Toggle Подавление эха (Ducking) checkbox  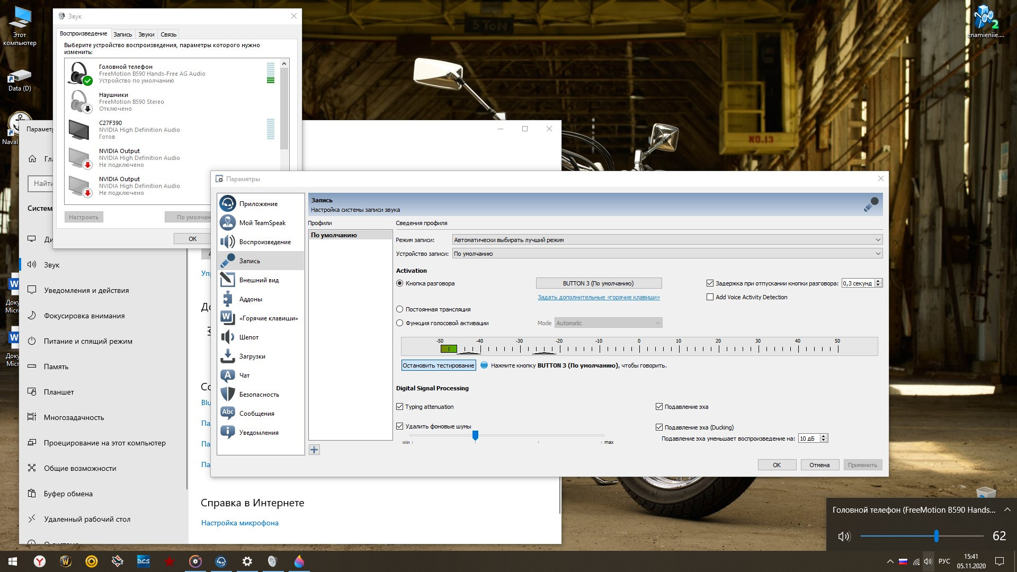click(659, 427)
